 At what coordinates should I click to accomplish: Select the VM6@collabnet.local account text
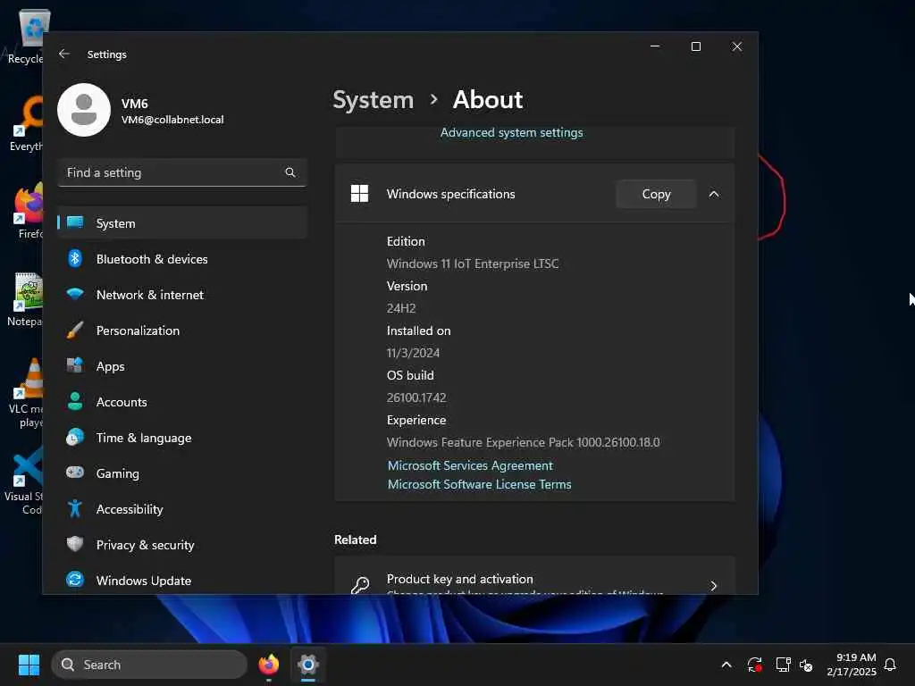click(172, 120)
